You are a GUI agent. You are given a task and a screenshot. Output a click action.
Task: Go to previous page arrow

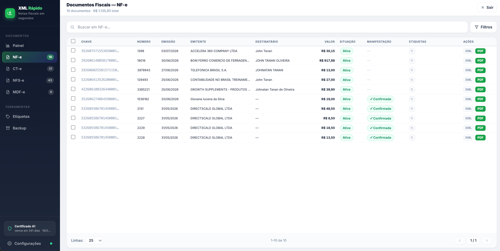click(460, 240)
